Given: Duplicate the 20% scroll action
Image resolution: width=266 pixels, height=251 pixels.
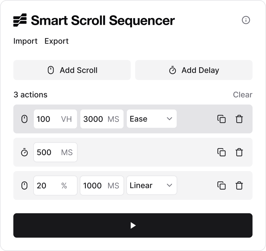Looking at the screenshot, I should pyautogui.click(x=222, y=186).
